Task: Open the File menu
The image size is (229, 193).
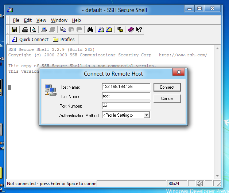Action: (x=16, y=20)
